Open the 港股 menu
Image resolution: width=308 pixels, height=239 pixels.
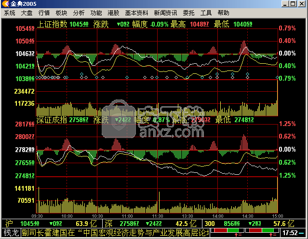(113, 13)
